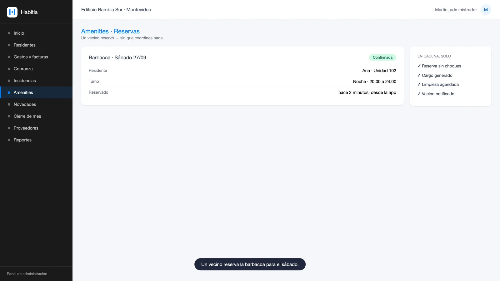Image resolution: width=500 pixels, height=281 pixels.
Task: Click the bottom barbacoa caption toast
Action: pos(250,264)
